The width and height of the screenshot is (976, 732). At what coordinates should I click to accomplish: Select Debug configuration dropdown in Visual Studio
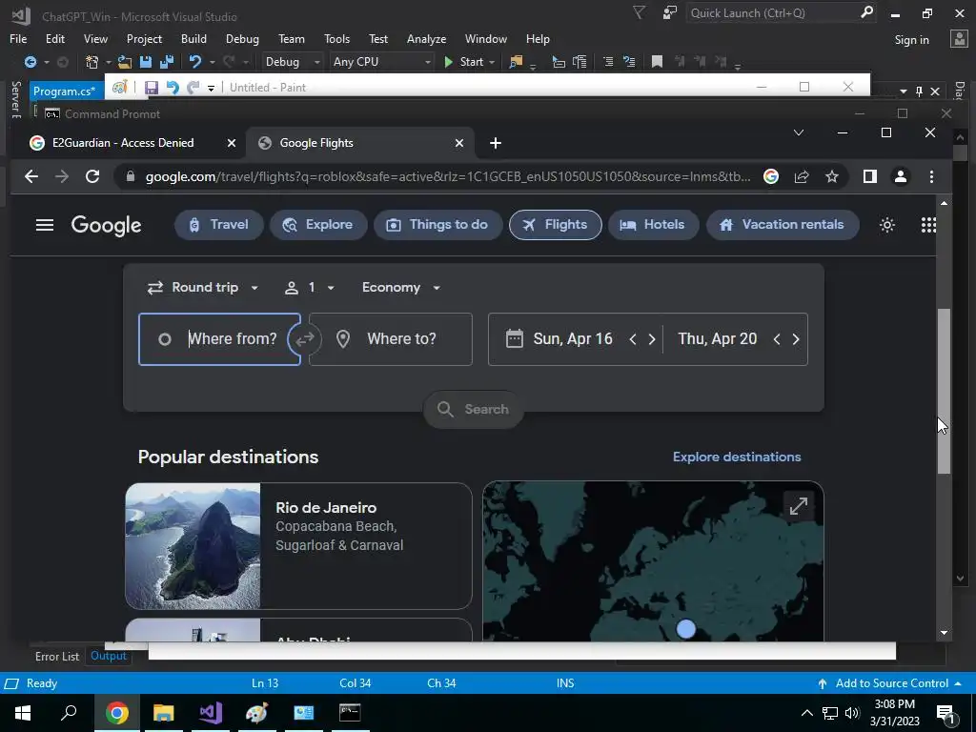coord(293,62)
